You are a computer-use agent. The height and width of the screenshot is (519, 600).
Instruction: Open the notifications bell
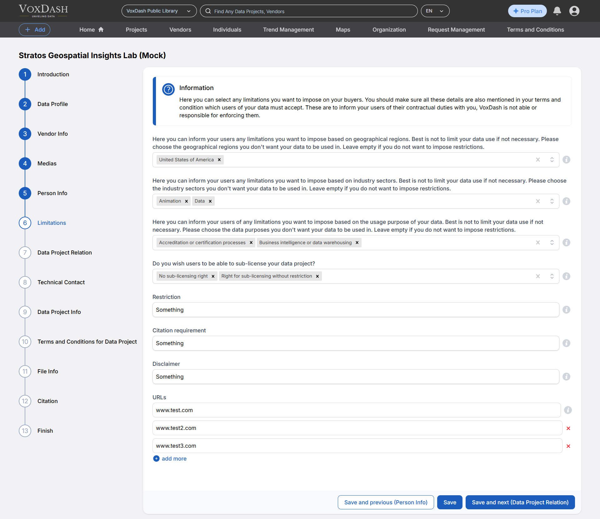(x=557, y=11)
